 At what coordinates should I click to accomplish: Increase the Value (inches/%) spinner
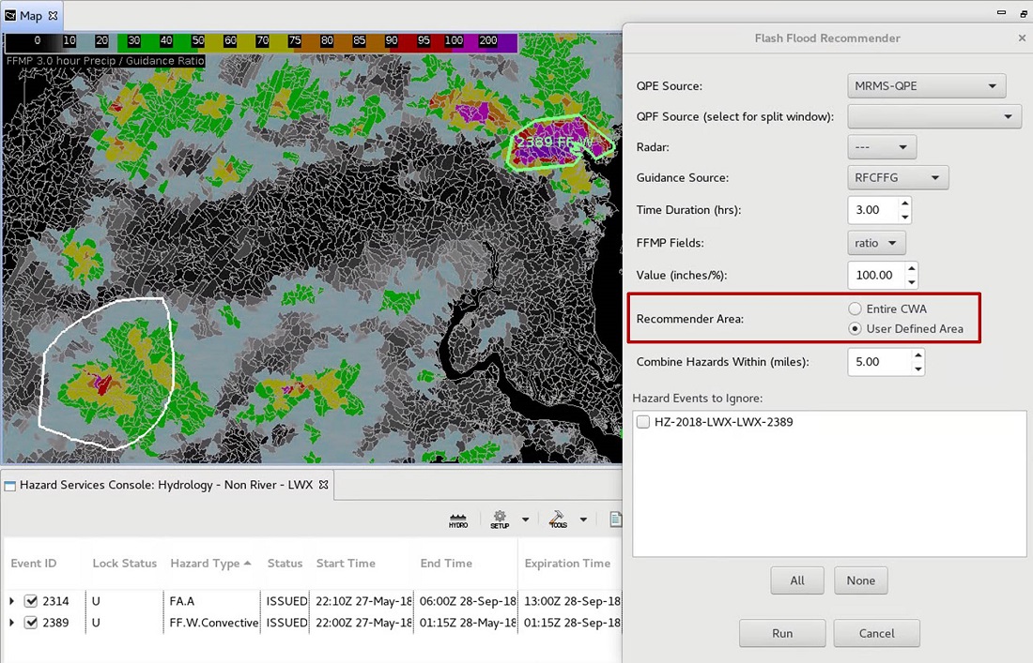click(911, 268)
